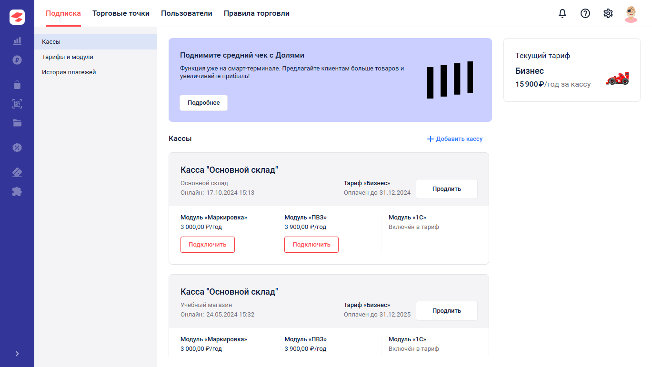Click the Оплачен до 31.12.2025 text
Image resolution: width=652 pixels, height=367 pixels.
point(377,315)
